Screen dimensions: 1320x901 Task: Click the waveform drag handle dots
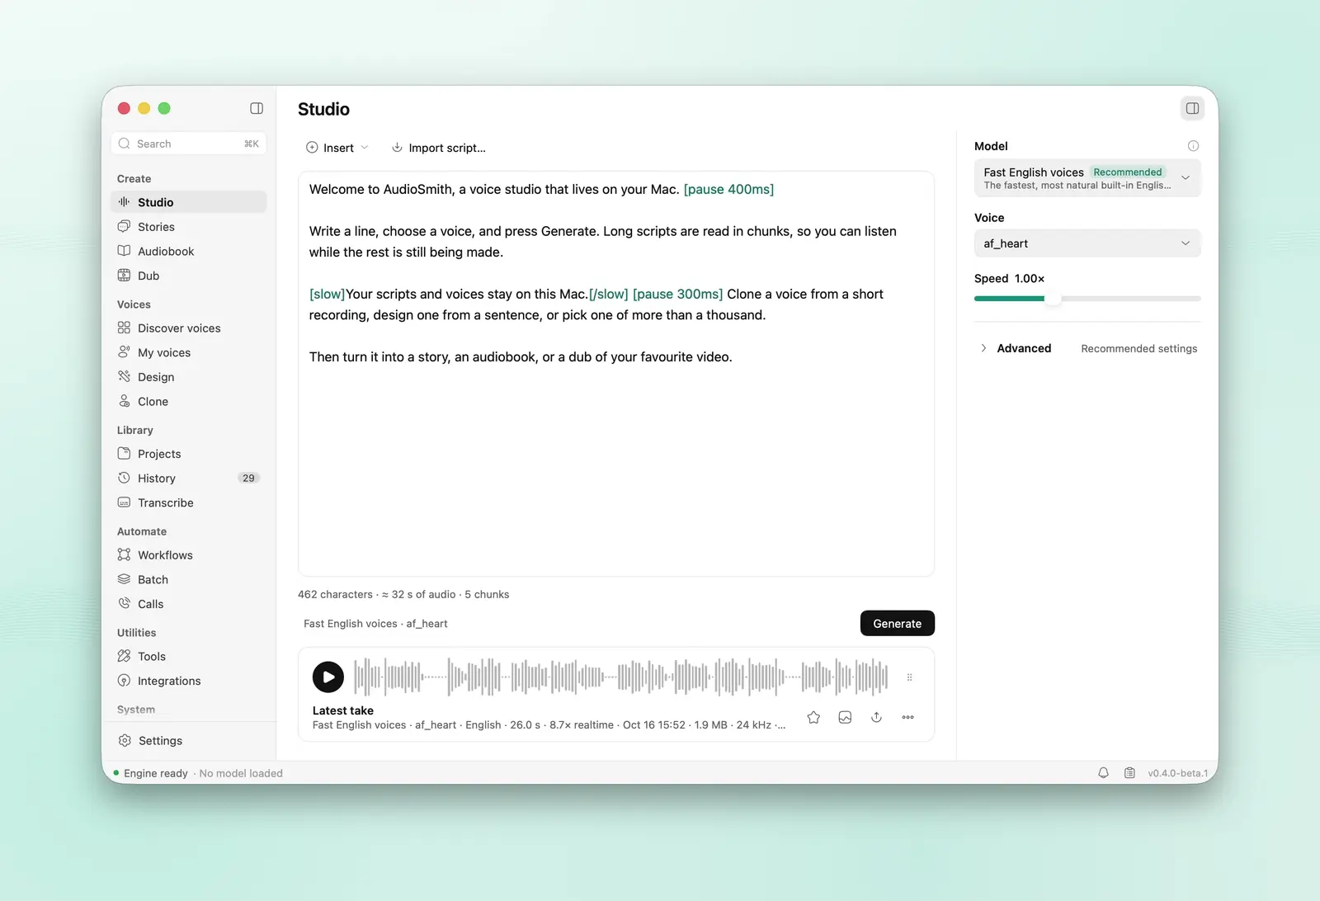(x=909, y=677)
